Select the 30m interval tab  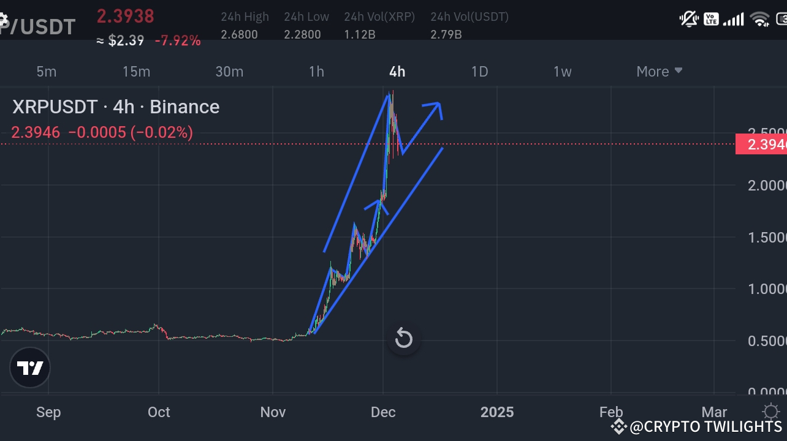229,71
